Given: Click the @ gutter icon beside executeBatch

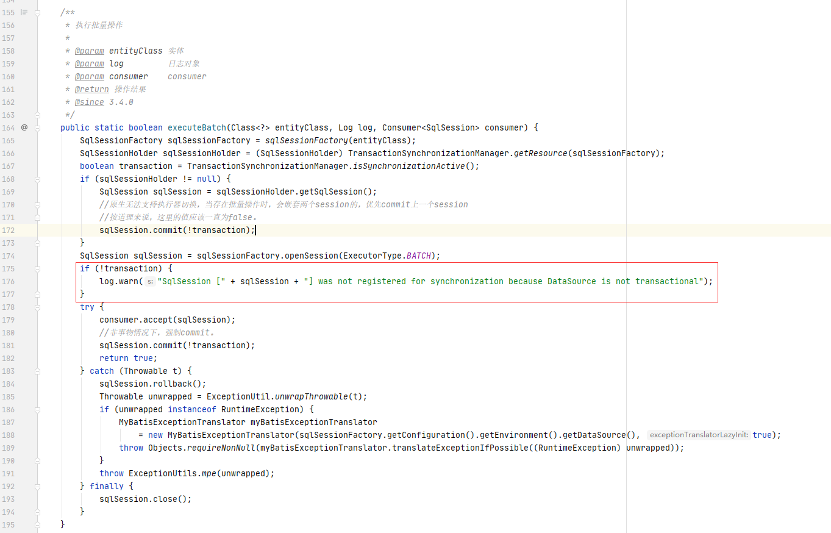Looking at the screenshot, I should [24, 127].
